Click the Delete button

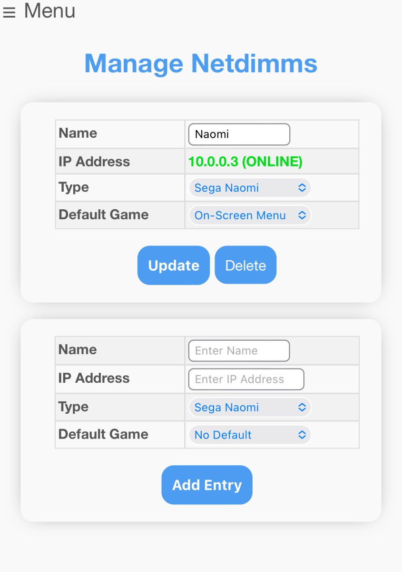click(245, 266)
